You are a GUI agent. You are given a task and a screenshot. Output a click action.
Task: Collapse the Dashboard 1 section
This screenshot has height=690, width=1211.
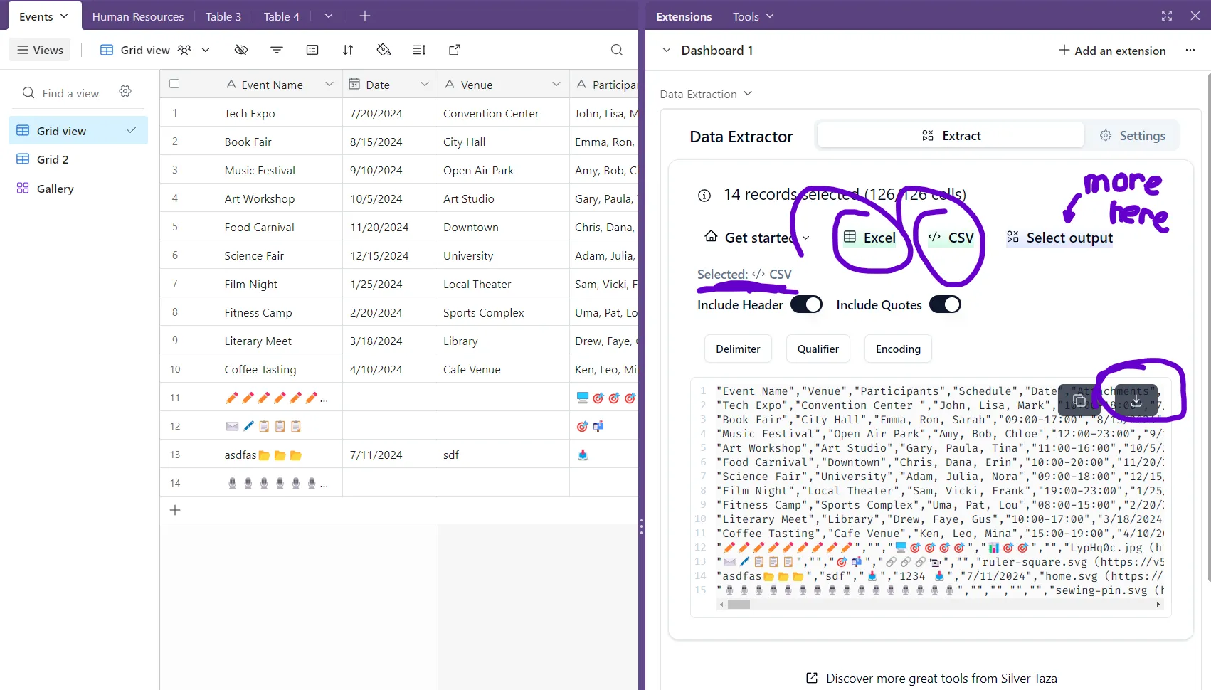point(667,50)
